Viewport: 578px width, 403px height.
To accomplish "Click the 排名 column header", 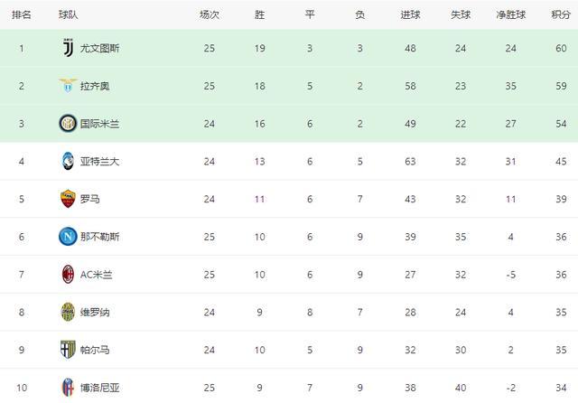I will click(x=22, y=14).
